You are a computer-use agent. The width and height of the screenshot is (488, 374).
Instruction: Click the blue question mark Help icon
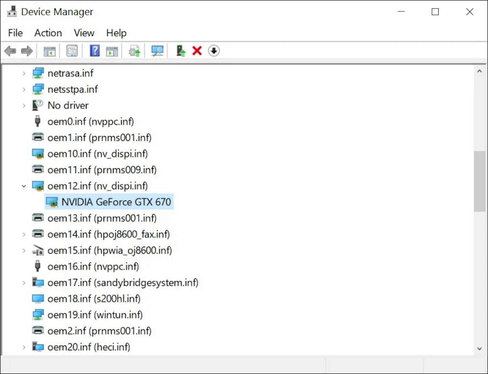point(95,51)
